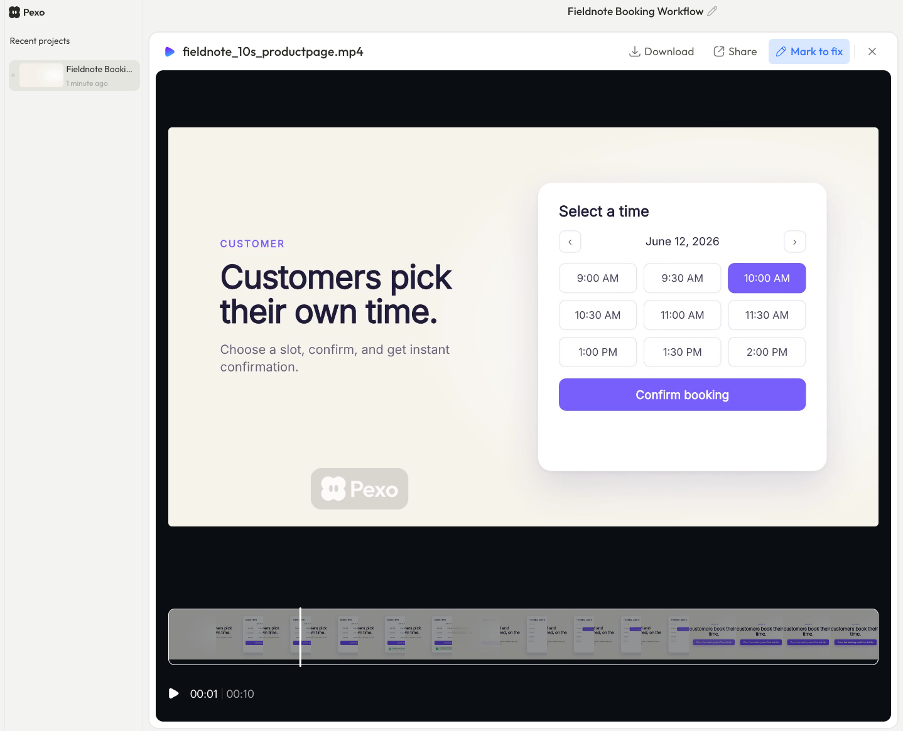This screenshot has width=903, height=731.
Task: Select the 9:30 AM slot
Action: [682, 278]
